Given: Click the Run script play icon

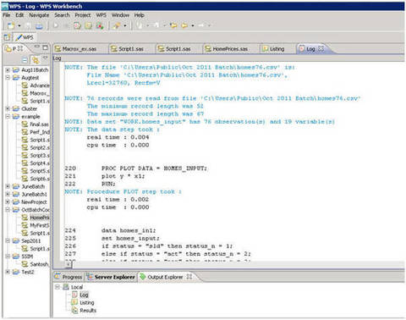Looking at the screenshot, I should (x=56, y=25).
